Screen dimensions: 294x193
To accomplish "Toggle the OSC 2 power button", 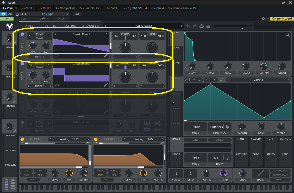I will click(x=22, y=63).
